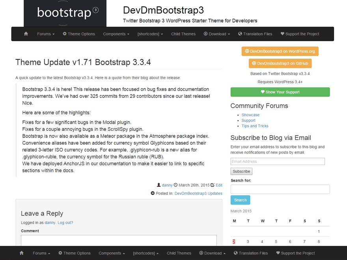
Task: Focus the Email Address input field
Action: point(278,162)
